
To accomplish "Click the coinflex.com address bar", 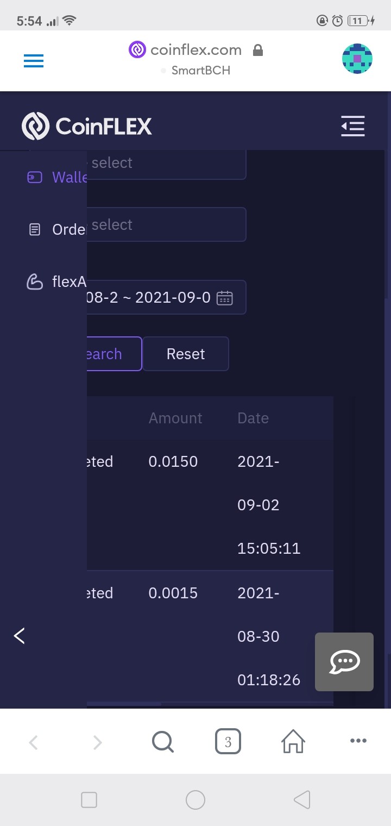I will click(x=195, y=60).
